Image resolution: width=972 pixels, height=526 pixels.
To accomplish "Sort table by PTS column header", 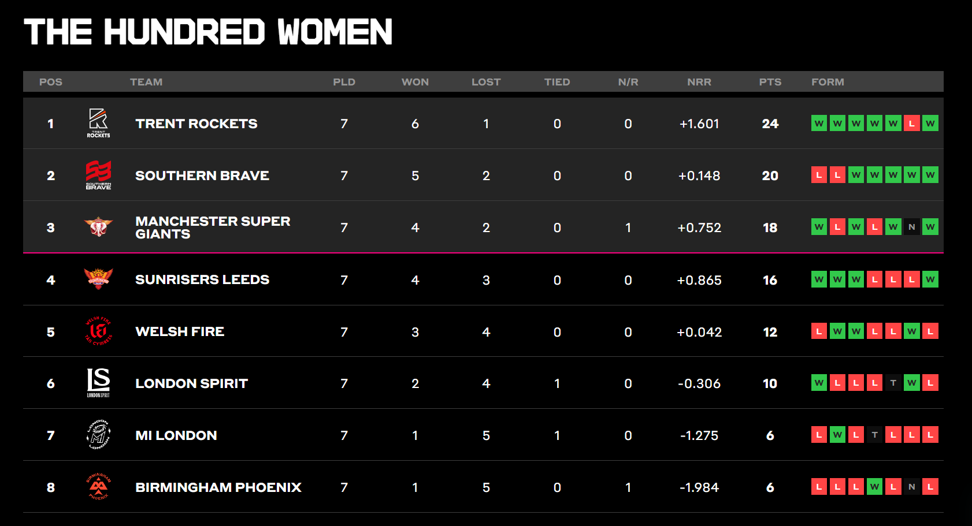I will pyautogui.click(x=770, y=82).
